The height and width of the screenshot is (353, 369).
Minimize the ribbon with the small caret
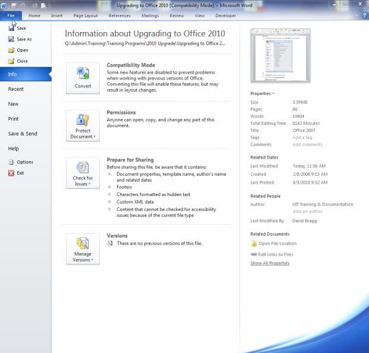[357, 16]
